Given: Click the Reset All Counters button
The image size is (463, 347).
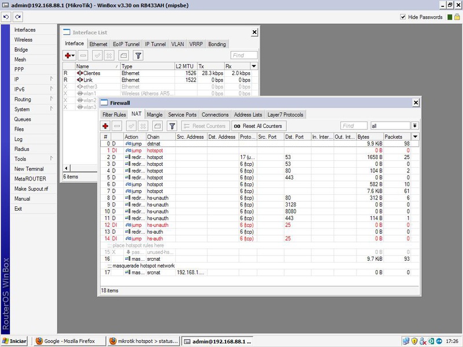Looking at the screenshot, I should click(x=259, y=126).
